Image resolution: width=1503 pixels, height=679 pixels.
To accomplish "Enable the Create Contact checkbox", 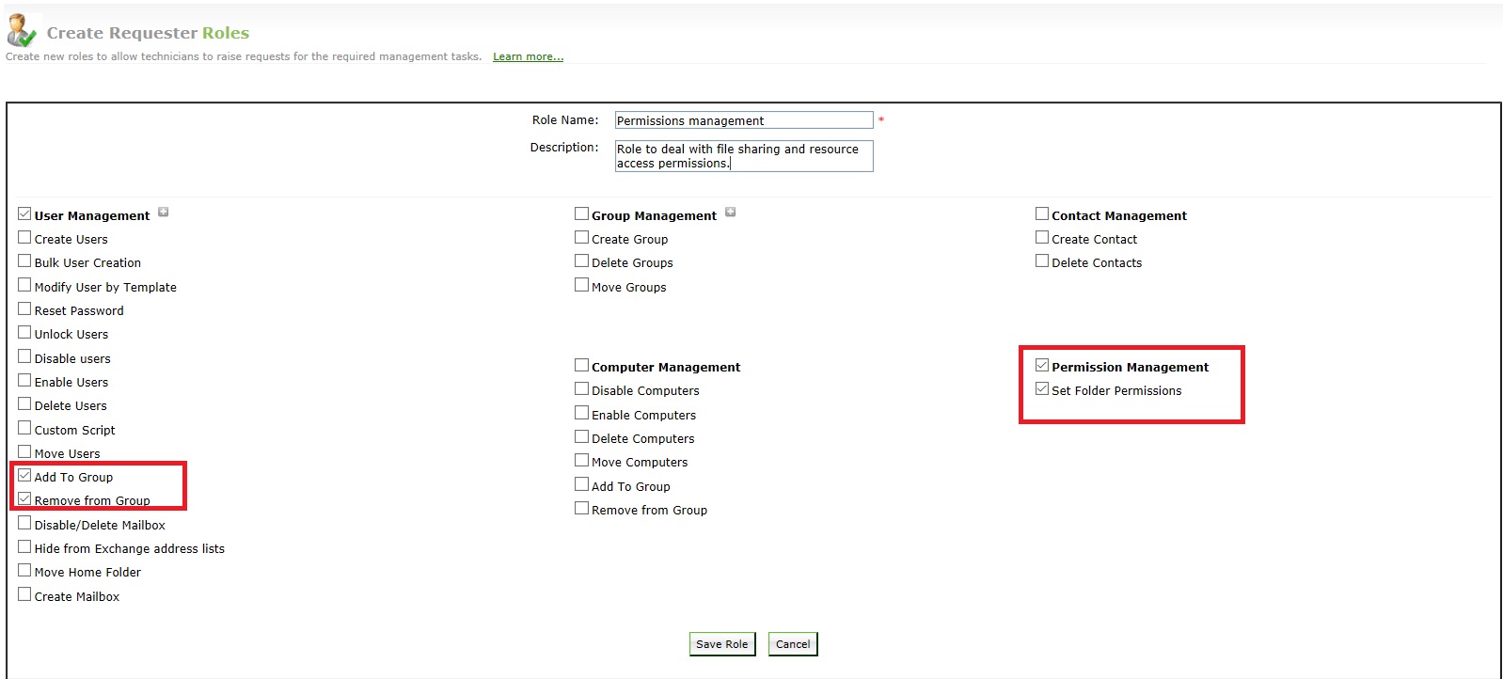I will (1042, 238).
